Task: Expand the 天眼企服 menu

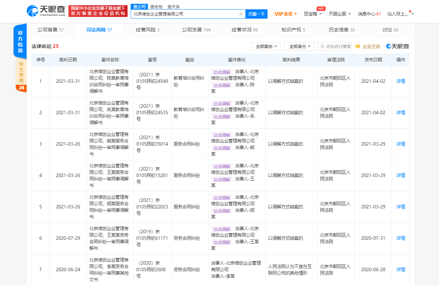Action: pyautogui.click(x=340, y=14)
